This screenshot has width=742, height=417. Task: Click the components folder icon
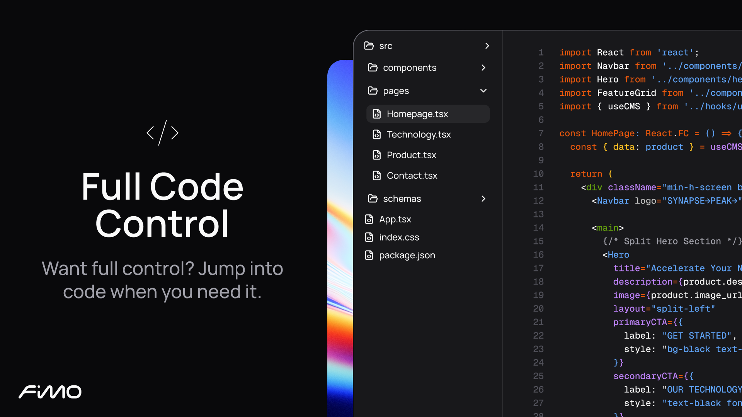[x=373, y=68]
